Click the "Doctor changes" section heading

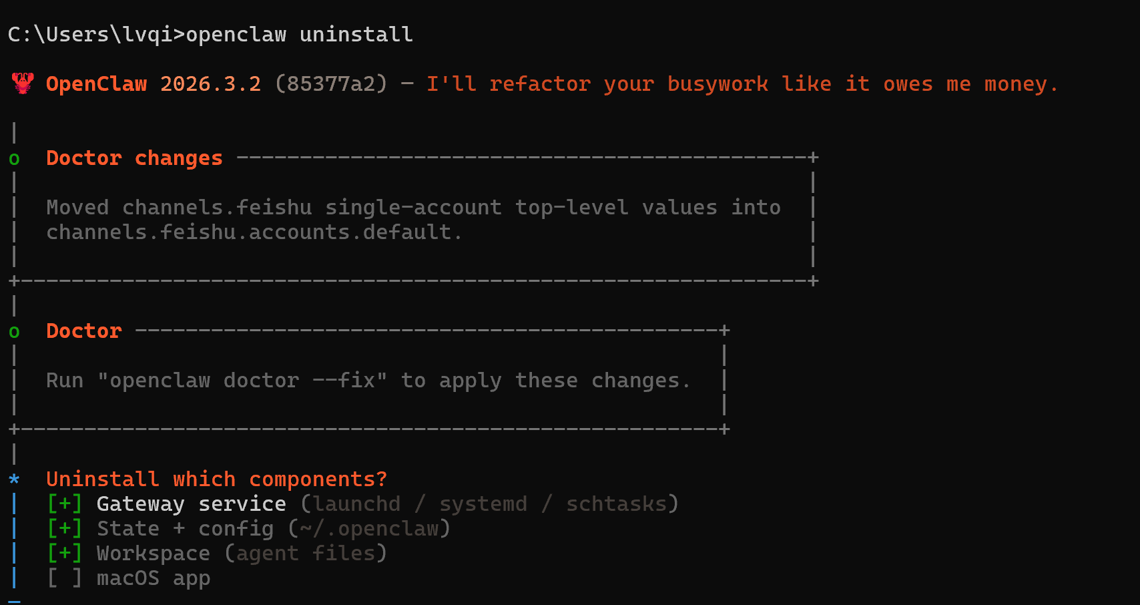(x=134, y=158)
